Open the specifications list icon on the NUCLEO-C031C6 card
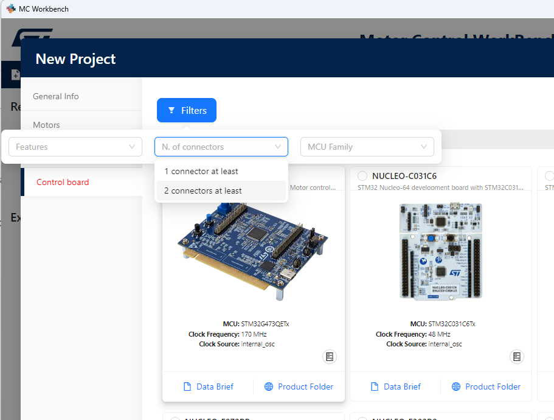 pyautogui.click(x=516, y=357)
